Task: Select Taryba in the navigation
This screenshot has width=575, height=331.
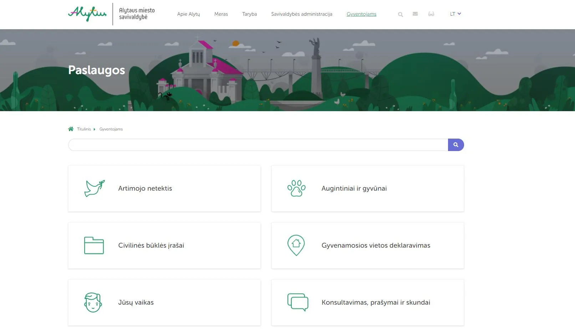Action: 249,14
